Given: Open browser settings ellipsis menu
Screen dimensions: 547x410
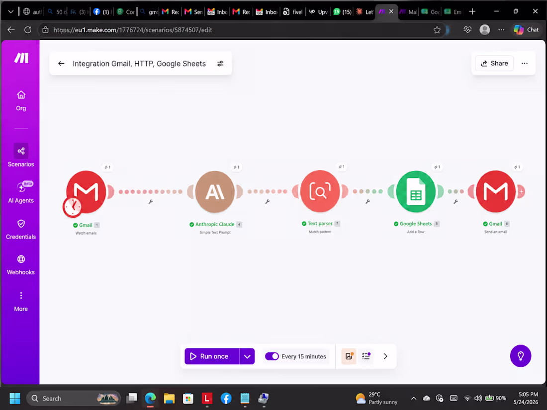Looking at the screenshot, I should (501, 30).
